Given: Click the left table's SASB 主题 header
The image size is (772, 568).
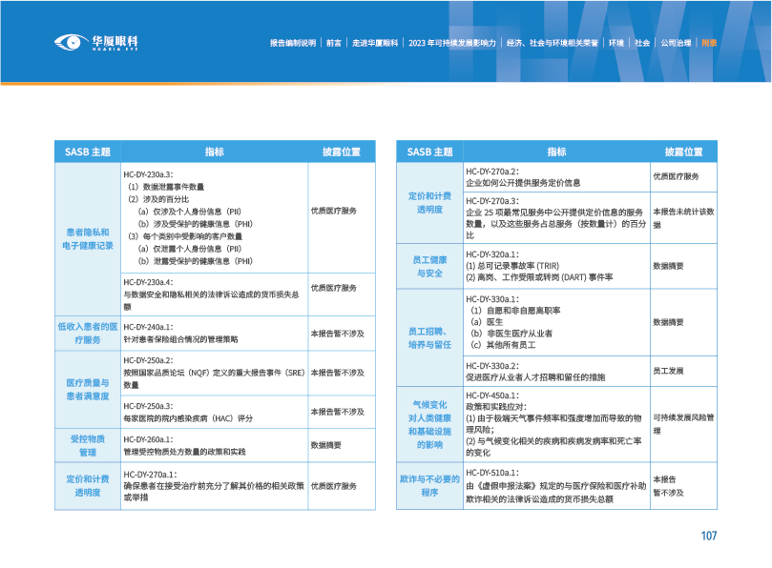Looking at the screenshot, I should 88,152.
